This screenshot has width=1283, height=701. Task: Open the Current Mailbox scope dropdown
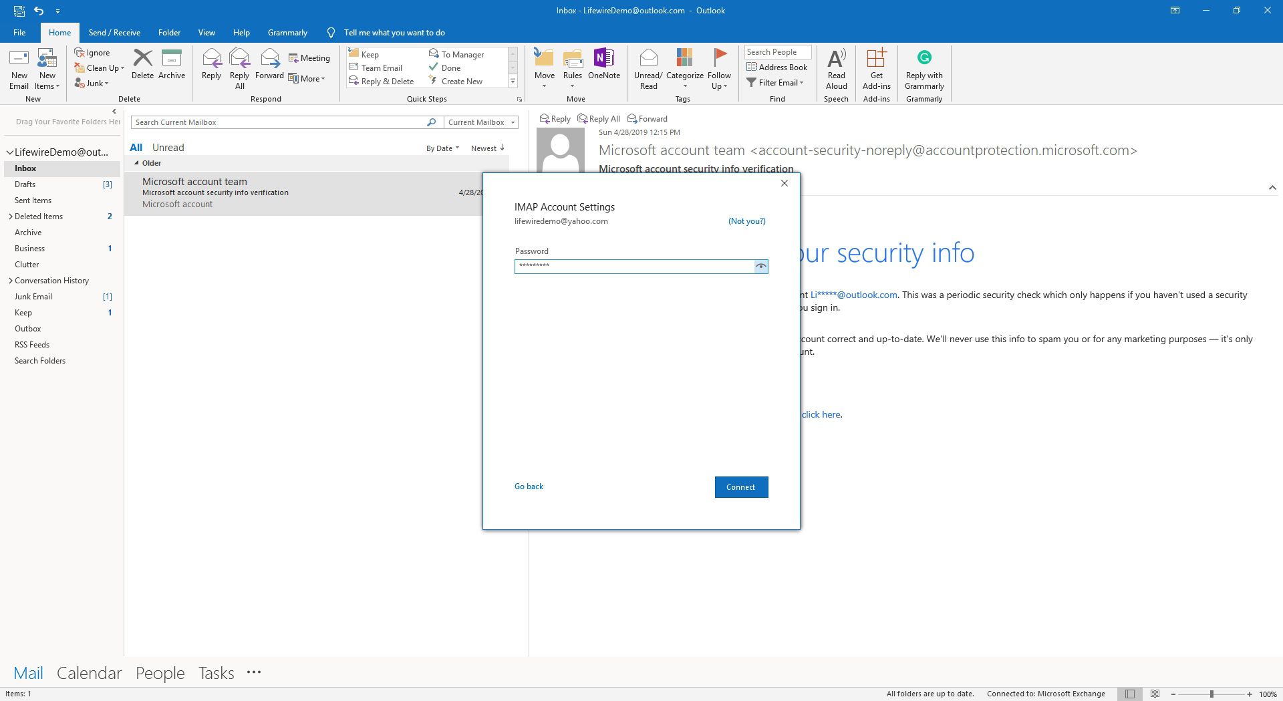click(x=481, y=122)
